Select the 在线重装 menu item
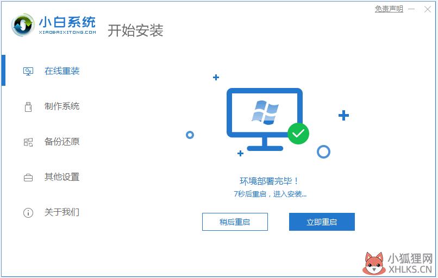 point(52,71)
